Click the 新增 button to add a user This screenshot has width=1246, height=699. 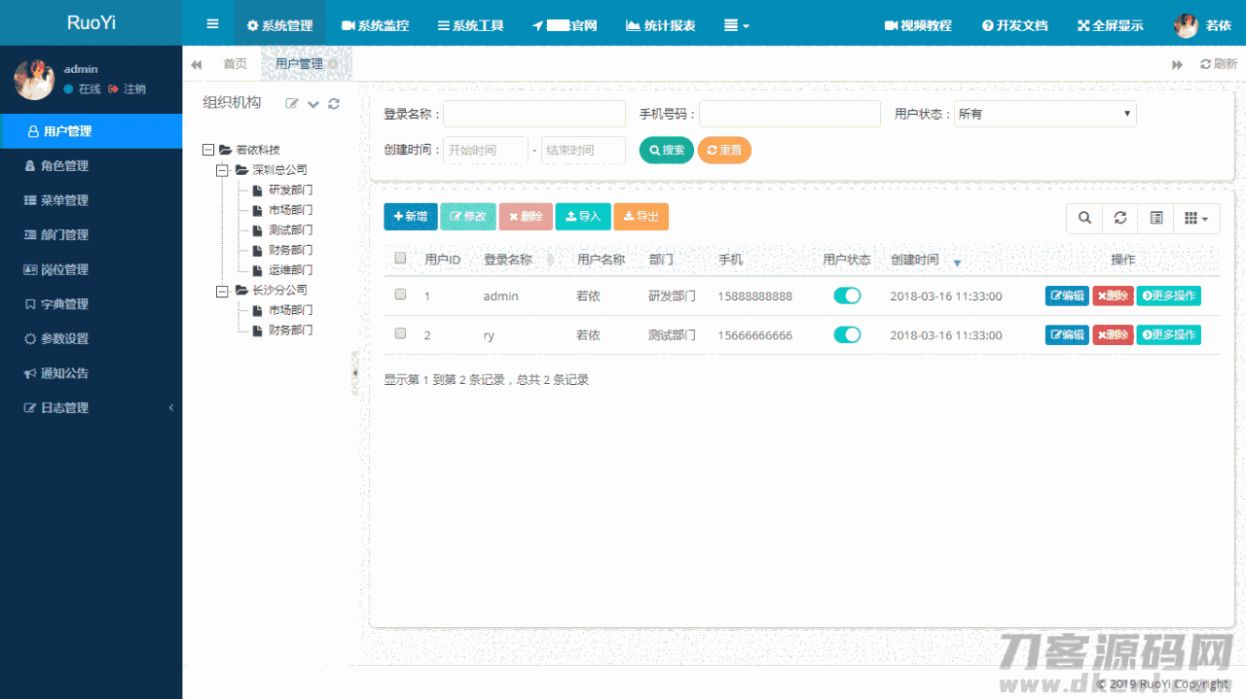[410, 217]
